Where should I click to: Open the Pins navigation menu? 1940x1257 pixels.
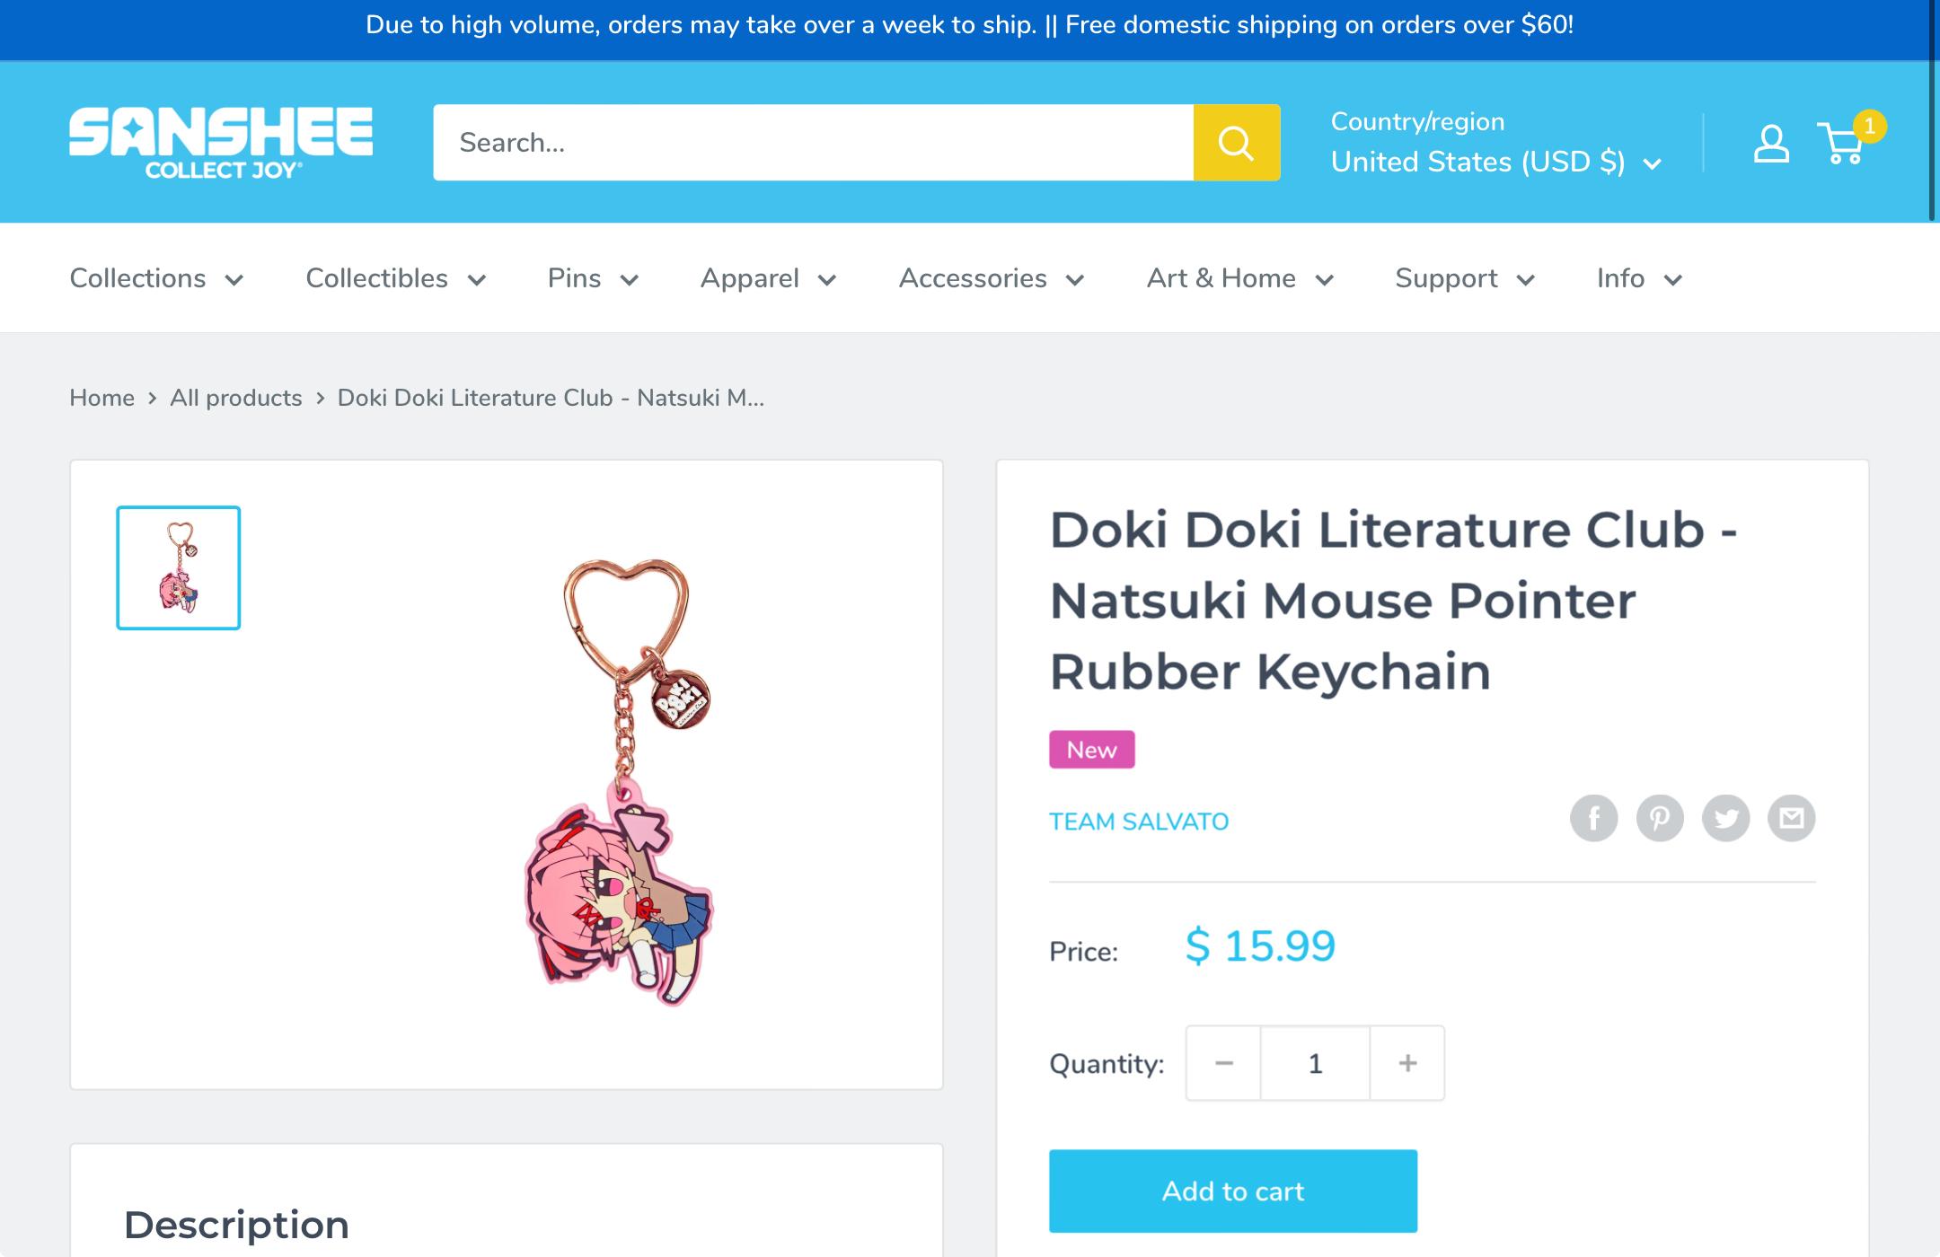pos(575,278)
